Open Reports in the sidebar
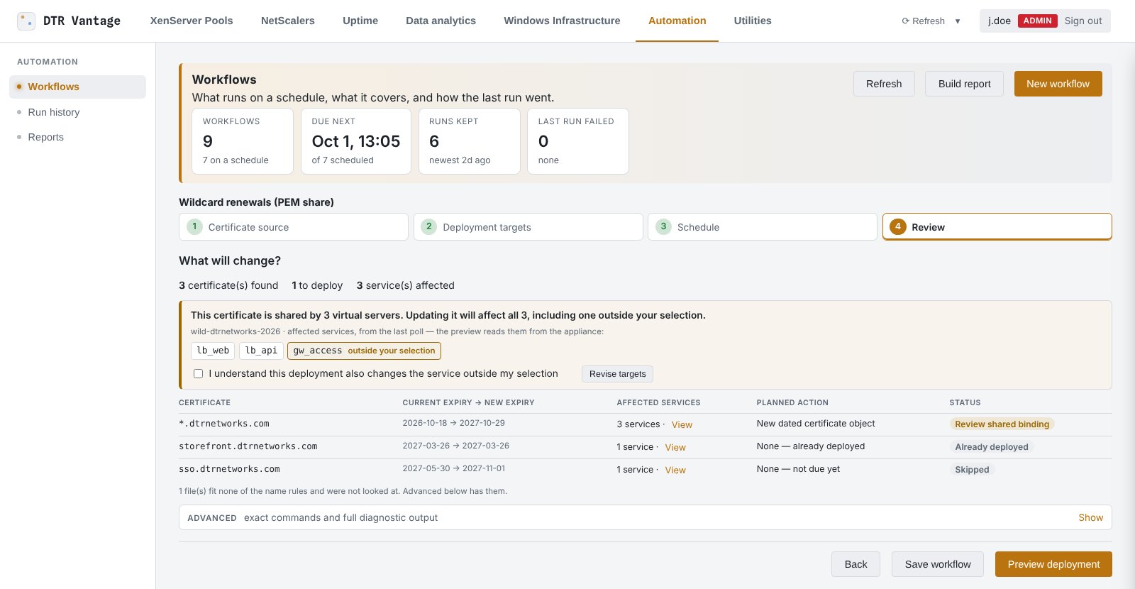The height and width of the screenshot is (589, 1135). tap(78, 137)
